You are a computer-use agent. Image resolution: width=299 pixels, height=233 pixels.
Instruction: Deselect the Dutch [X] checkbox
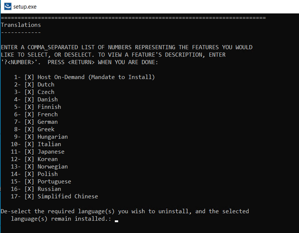tap(29, 85)
